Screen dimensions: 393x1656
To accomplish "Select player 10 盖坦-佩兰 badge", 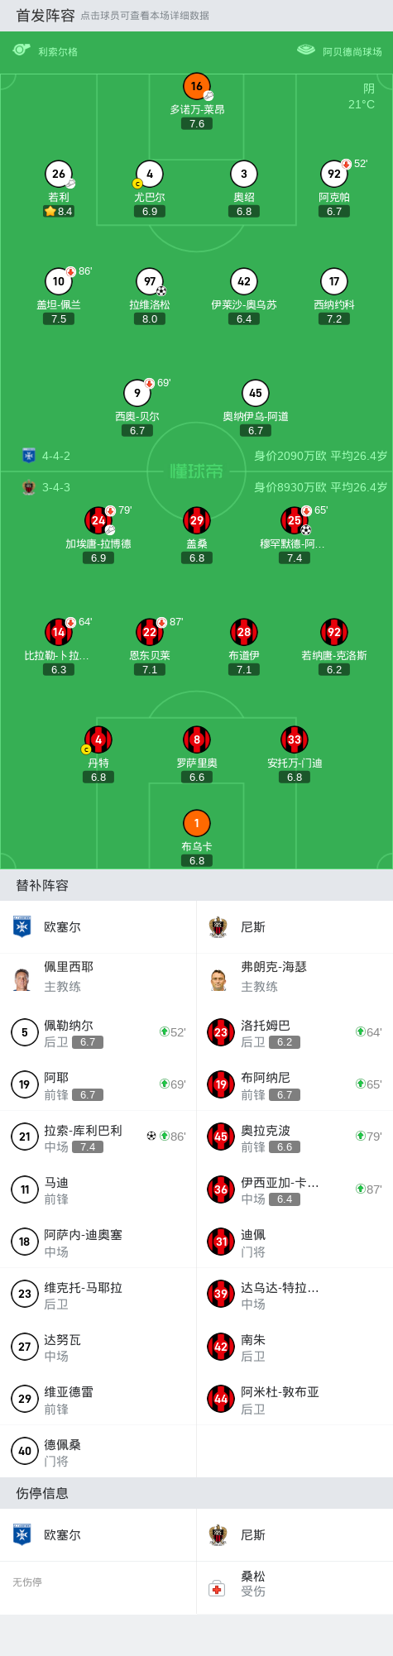I will point(59,281).
